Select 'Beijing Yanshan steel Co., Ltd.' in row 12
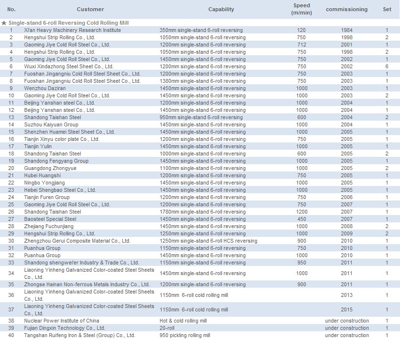This screenshot has height=340, width=400. (x=59, y=110)
